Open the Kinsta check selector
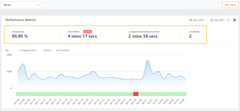The width and height of the screenshot is (240, 111). (21, 5)
